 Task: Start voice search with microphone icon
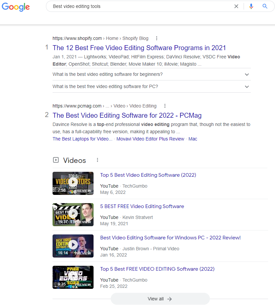point(251,6)
